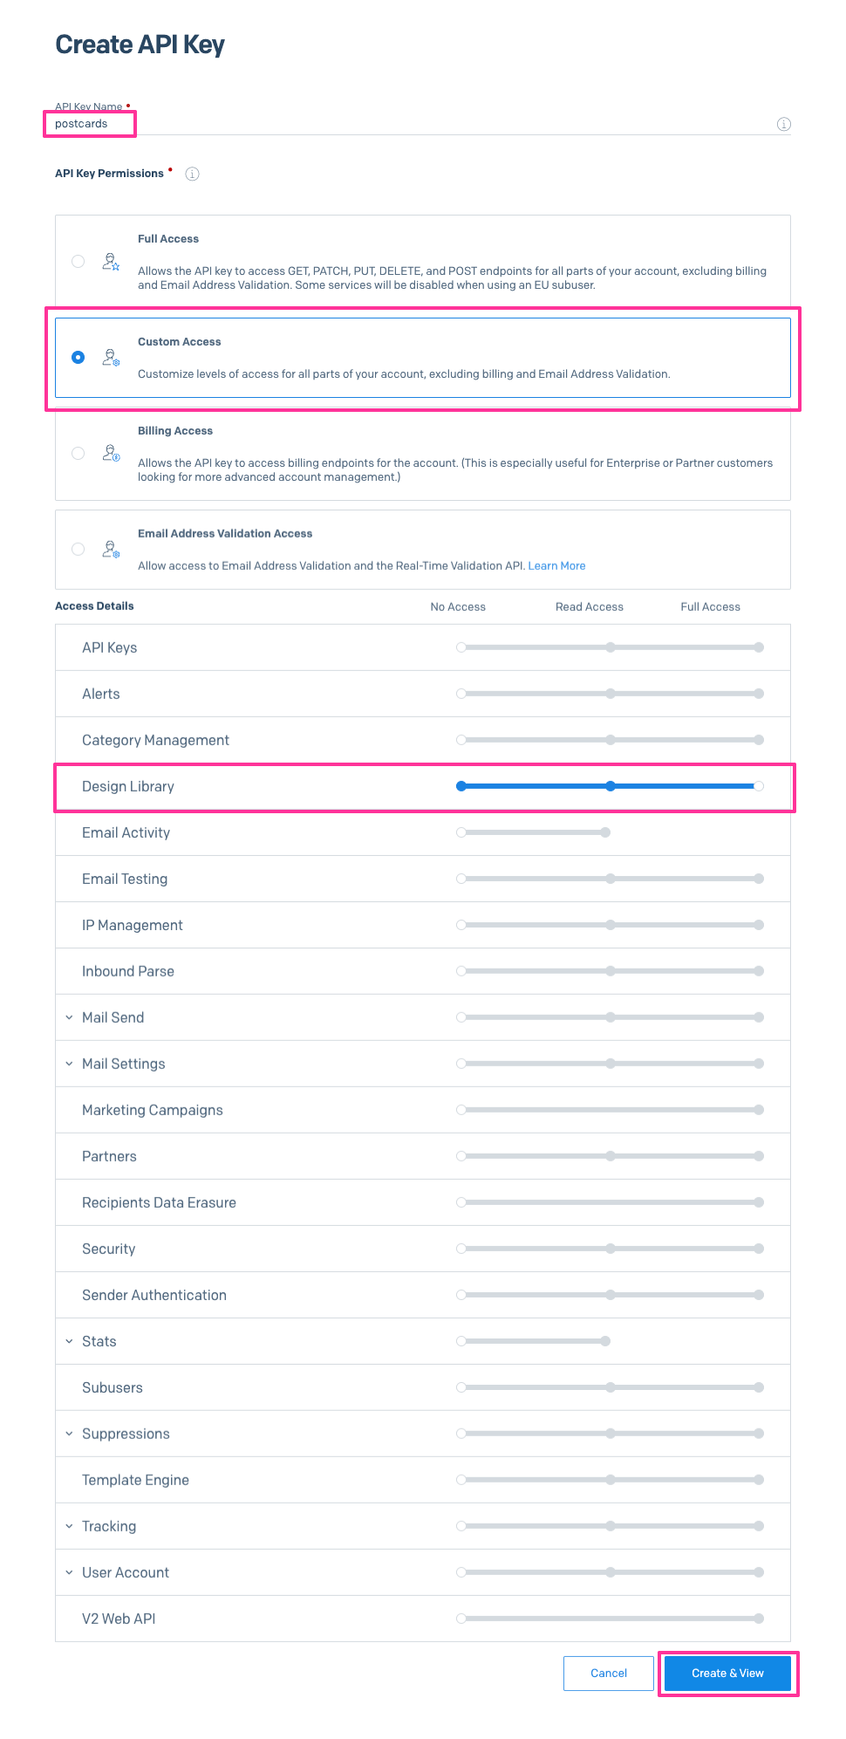Screen dimensions: 846x1739
Task: Select the Billing Access radio button
Action: pos(78,453)
